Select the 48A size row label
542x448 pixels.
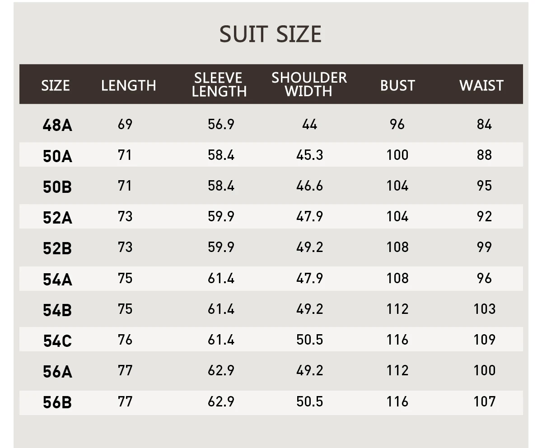pos(57,125)
